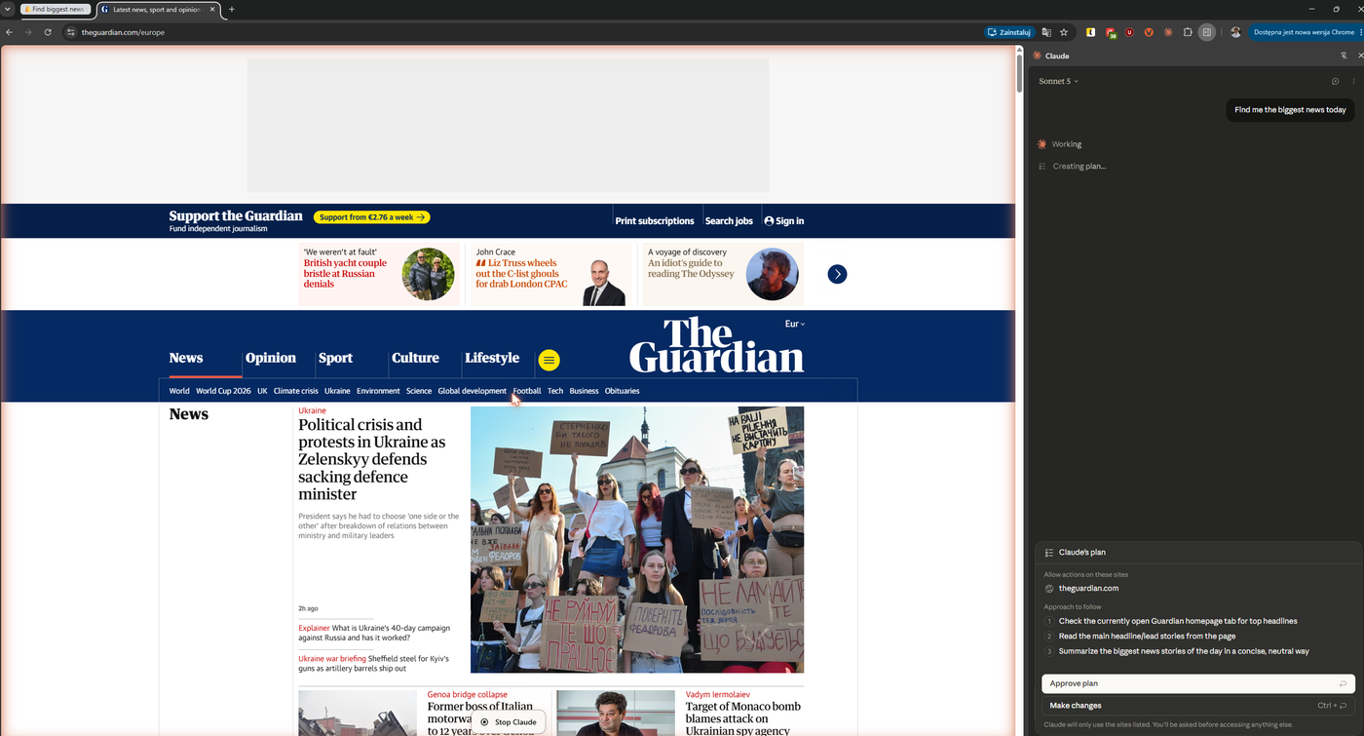Click the orange round extension icon in the toolbar
1364x736 pixels.
tap(1149, 32)
